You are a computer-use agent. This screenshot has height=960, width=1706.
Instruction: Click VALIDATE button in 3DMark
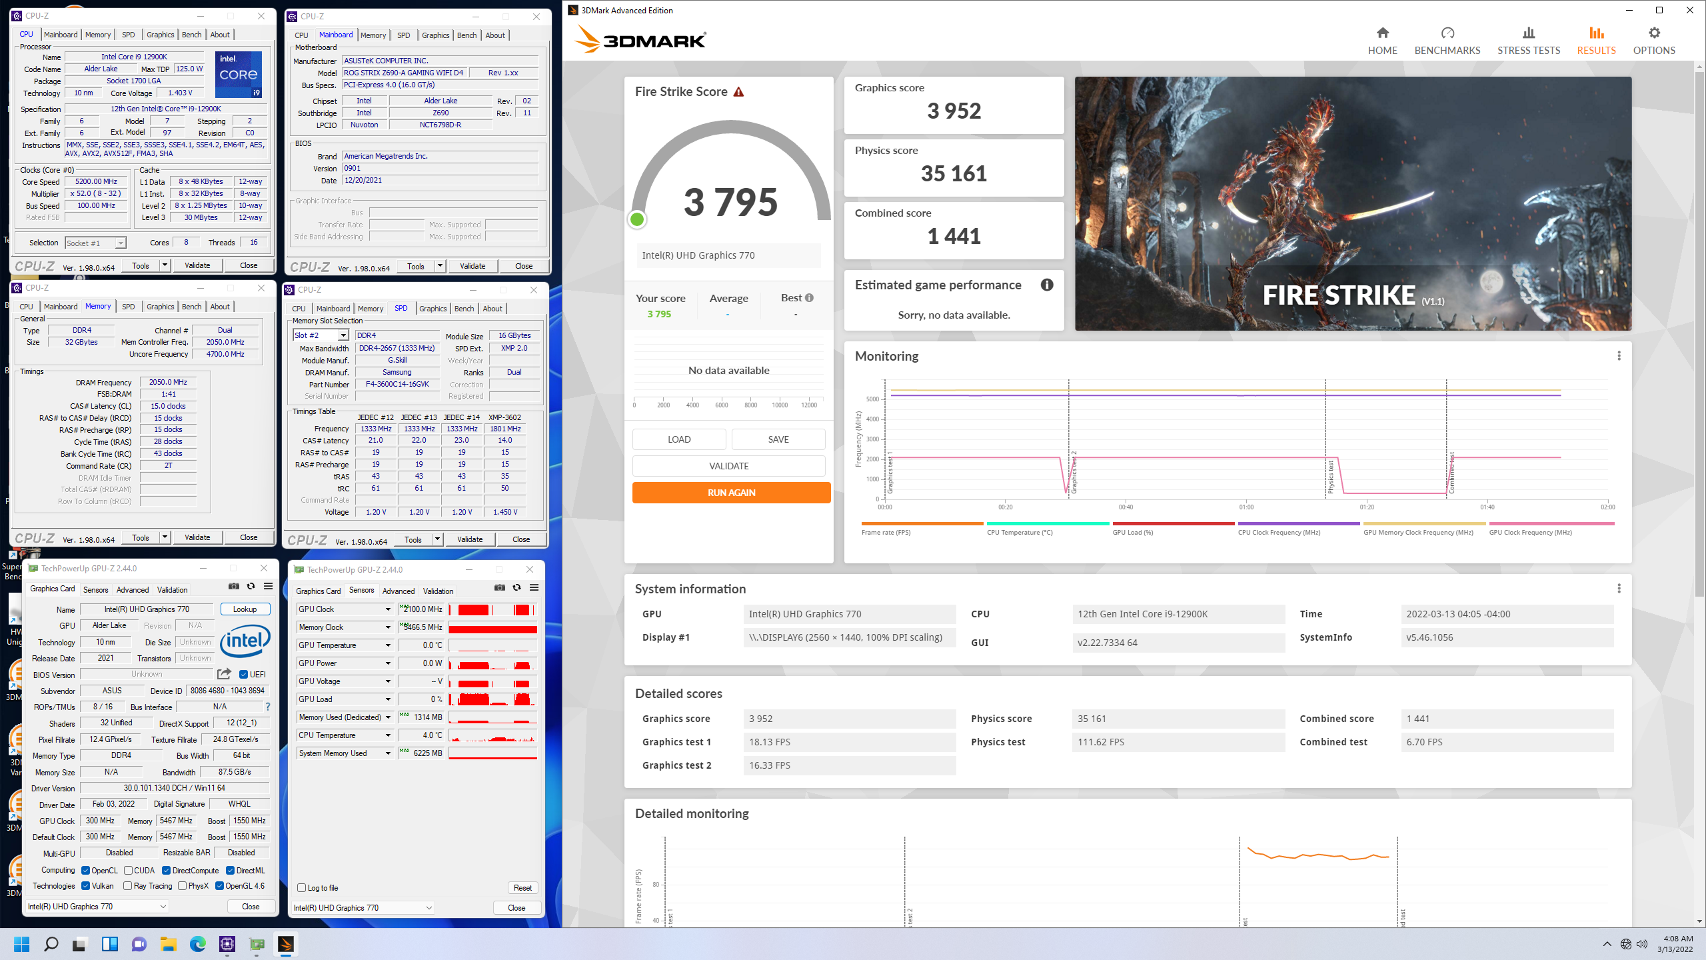729,466
